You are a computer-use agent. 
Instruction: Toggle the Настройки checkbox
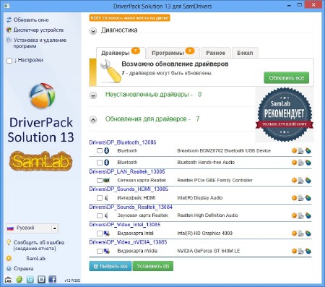9,61
